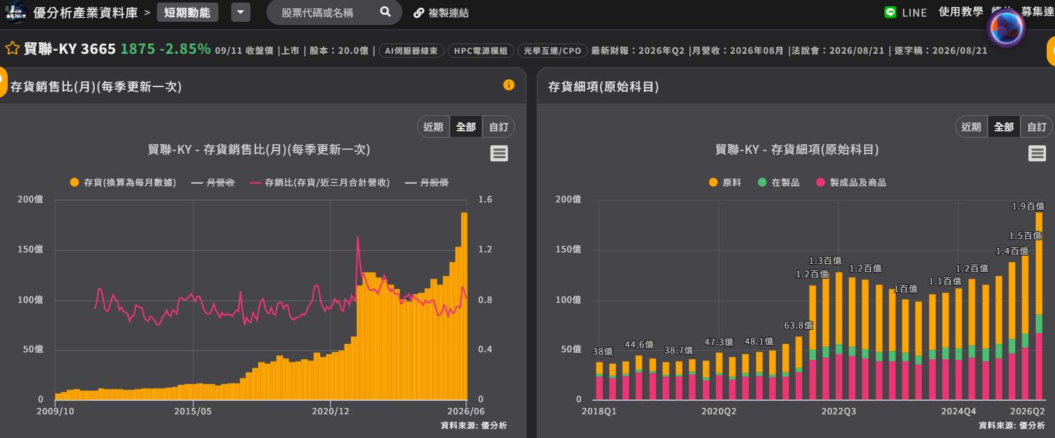Select the AI伺服器線束 tag
Image resolution: width=1055 pixels, height=438 pixels.
pos(411,51)
